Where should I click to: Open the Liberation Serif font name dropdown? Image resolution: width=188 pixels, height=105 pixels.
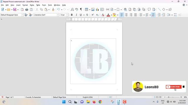click(x=58, y=15)
